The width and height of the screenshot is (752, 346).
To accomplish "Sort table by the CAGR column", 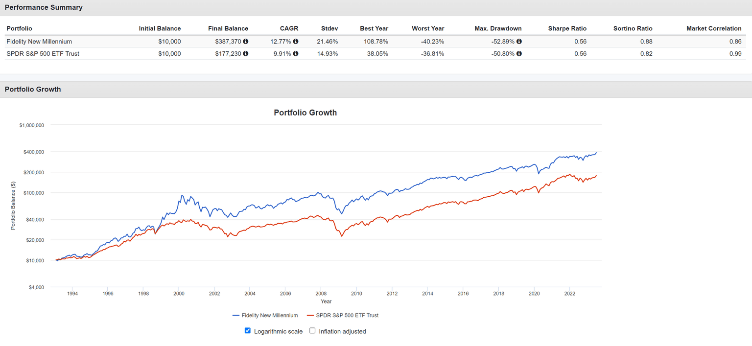I will (x=289, y=28).
